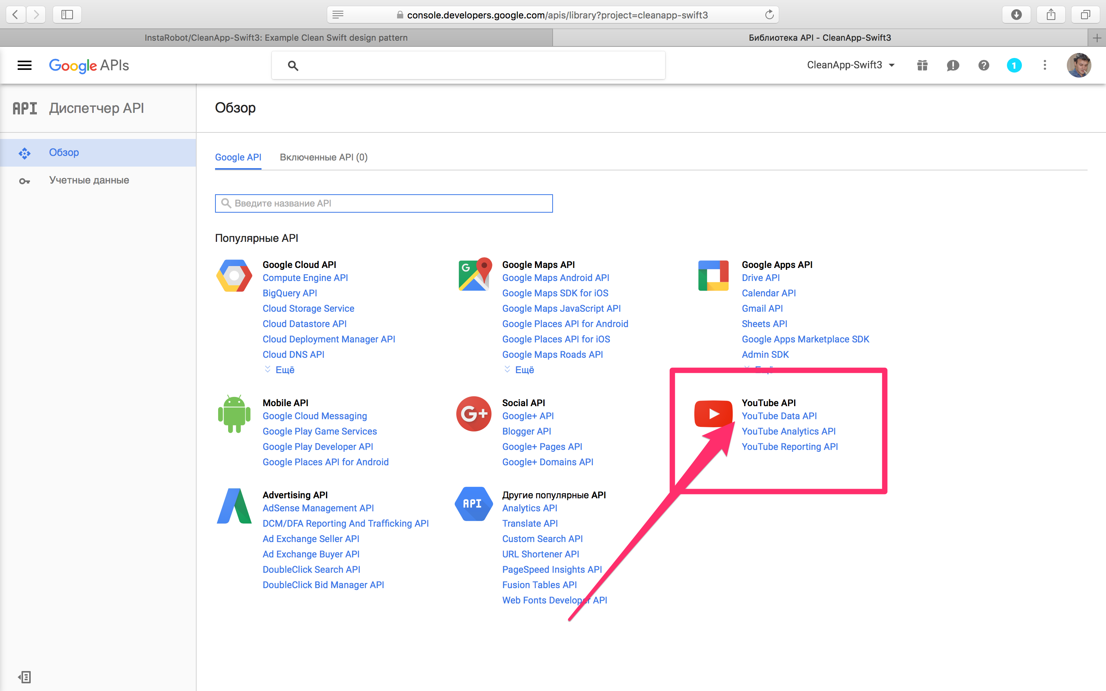Collapse the left sidebar panel icon

pyautogui.click(x=25, y=677)
